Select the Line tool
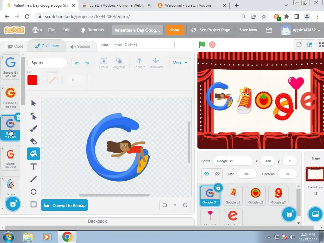324x243 pixels. point(33,179)
